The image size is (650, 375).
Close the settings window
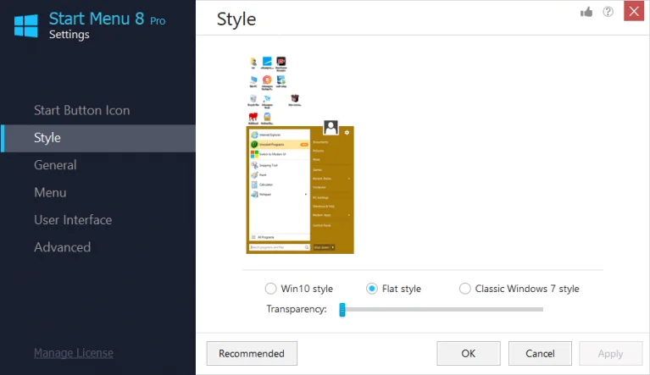(634, 11)
